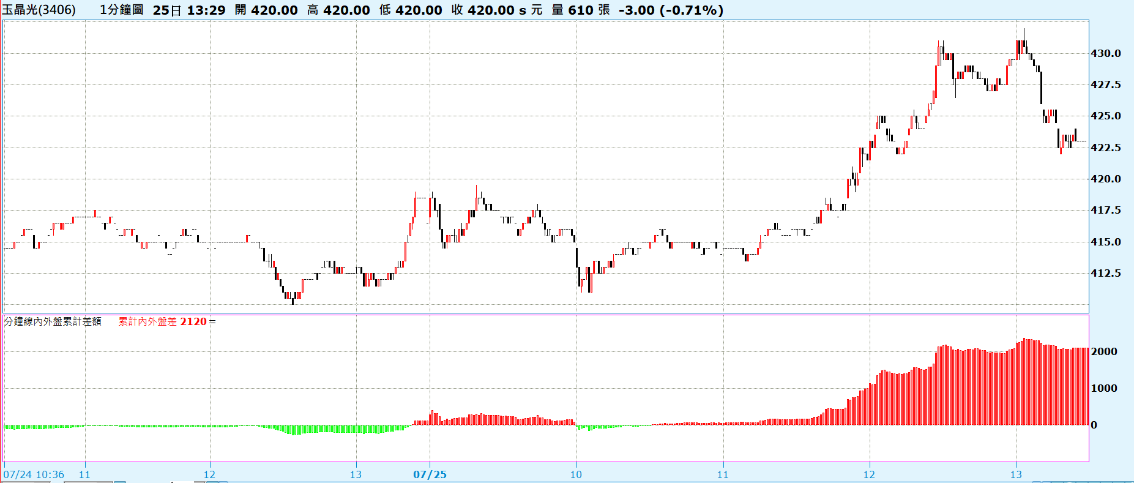Click the 量 610 張 volume readout

(581, 10)
